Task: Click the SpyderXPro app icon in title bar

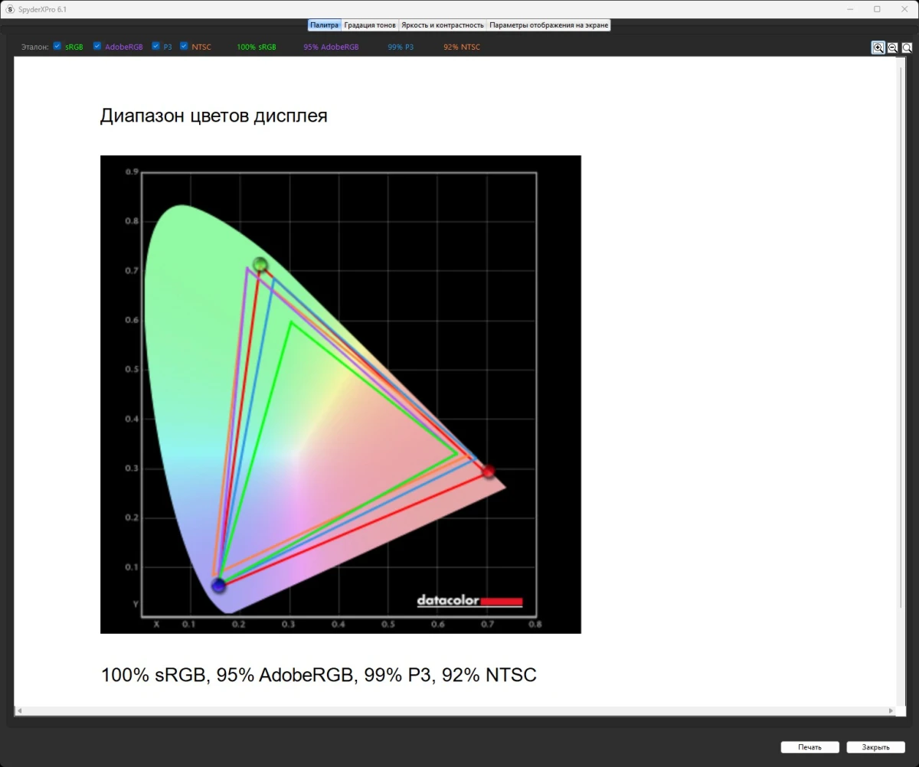Action: click(10, 9)
